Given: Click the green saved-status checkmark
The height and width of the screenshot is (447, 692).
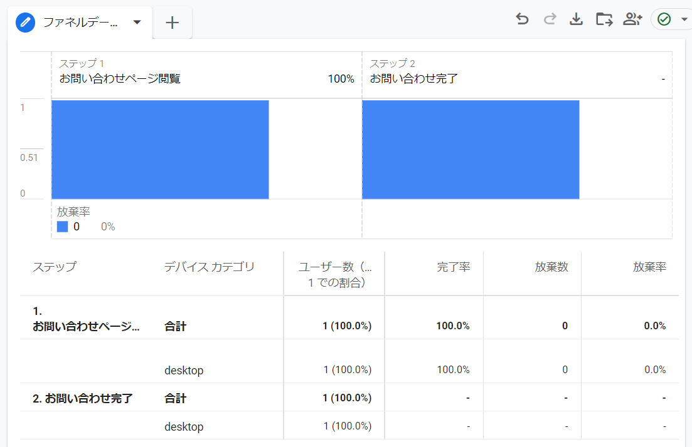Looking at the screenshot, I should (x=664, y=19).
